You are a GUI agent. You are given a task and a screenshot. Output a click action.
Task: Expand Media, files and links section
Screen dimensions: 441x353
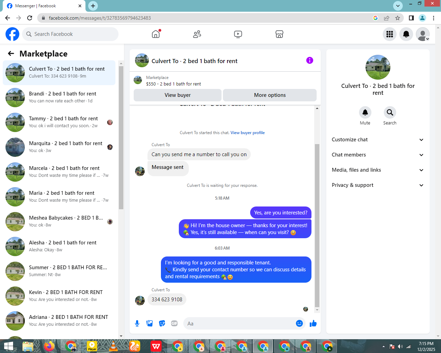pos(378,170)
